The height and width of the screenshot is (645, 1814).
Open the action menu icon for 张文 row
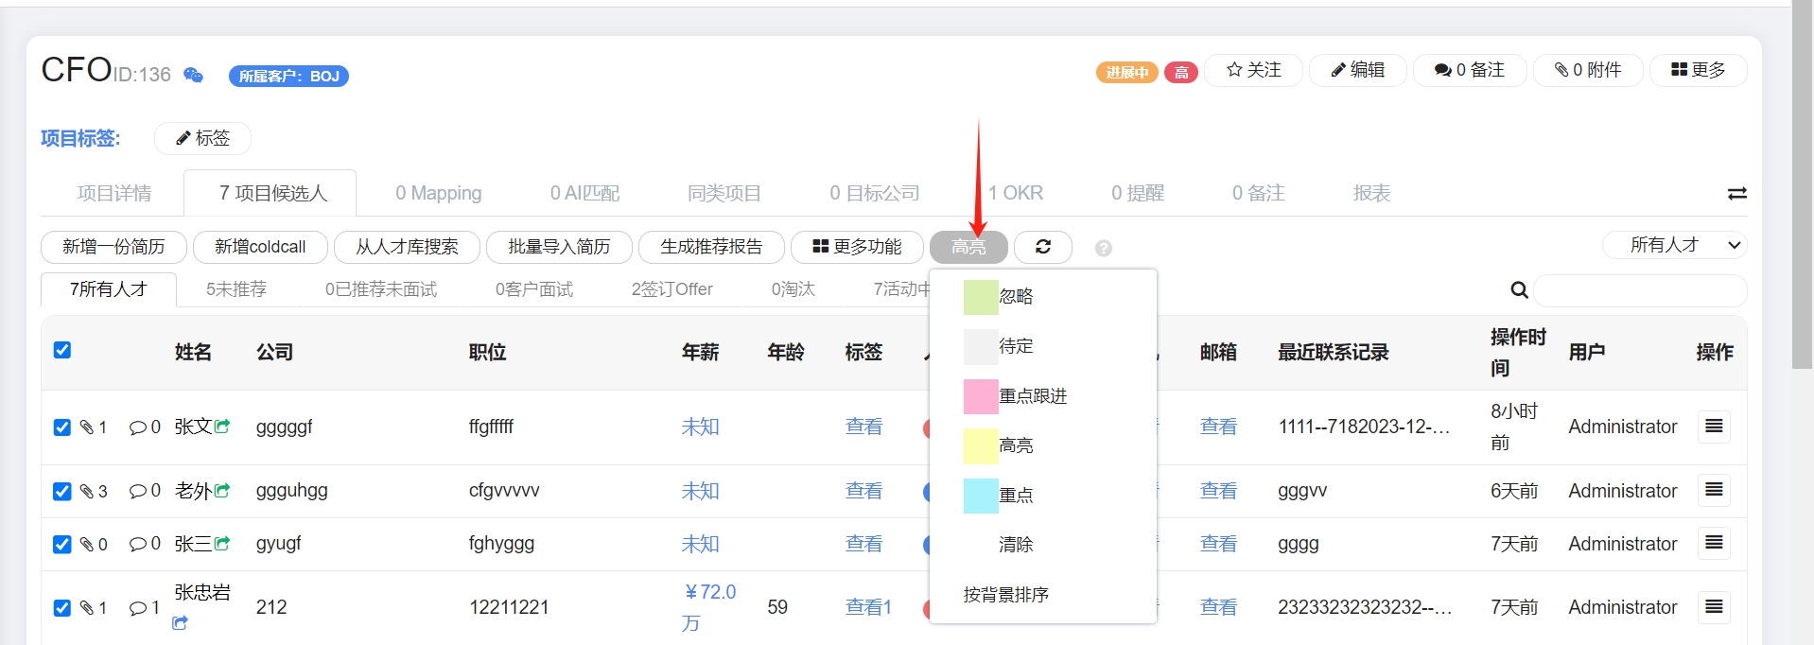coord(1714,427)
